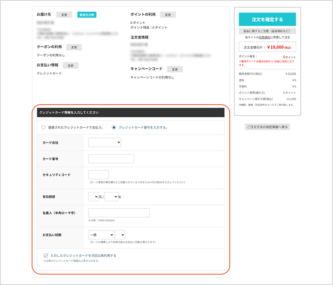Open the 配送先分割 option

point(86,14)
